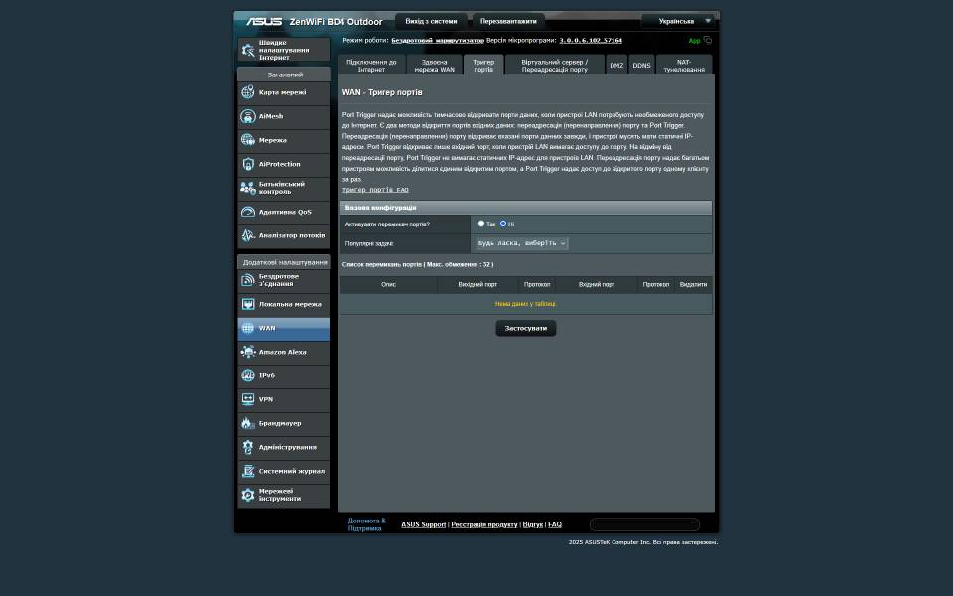Click the footer search input field
953x596 pixels.
(644, 524)
